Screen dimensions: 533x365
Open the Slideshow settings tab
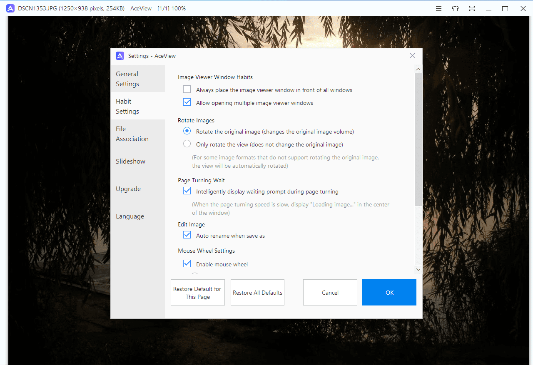138,161
